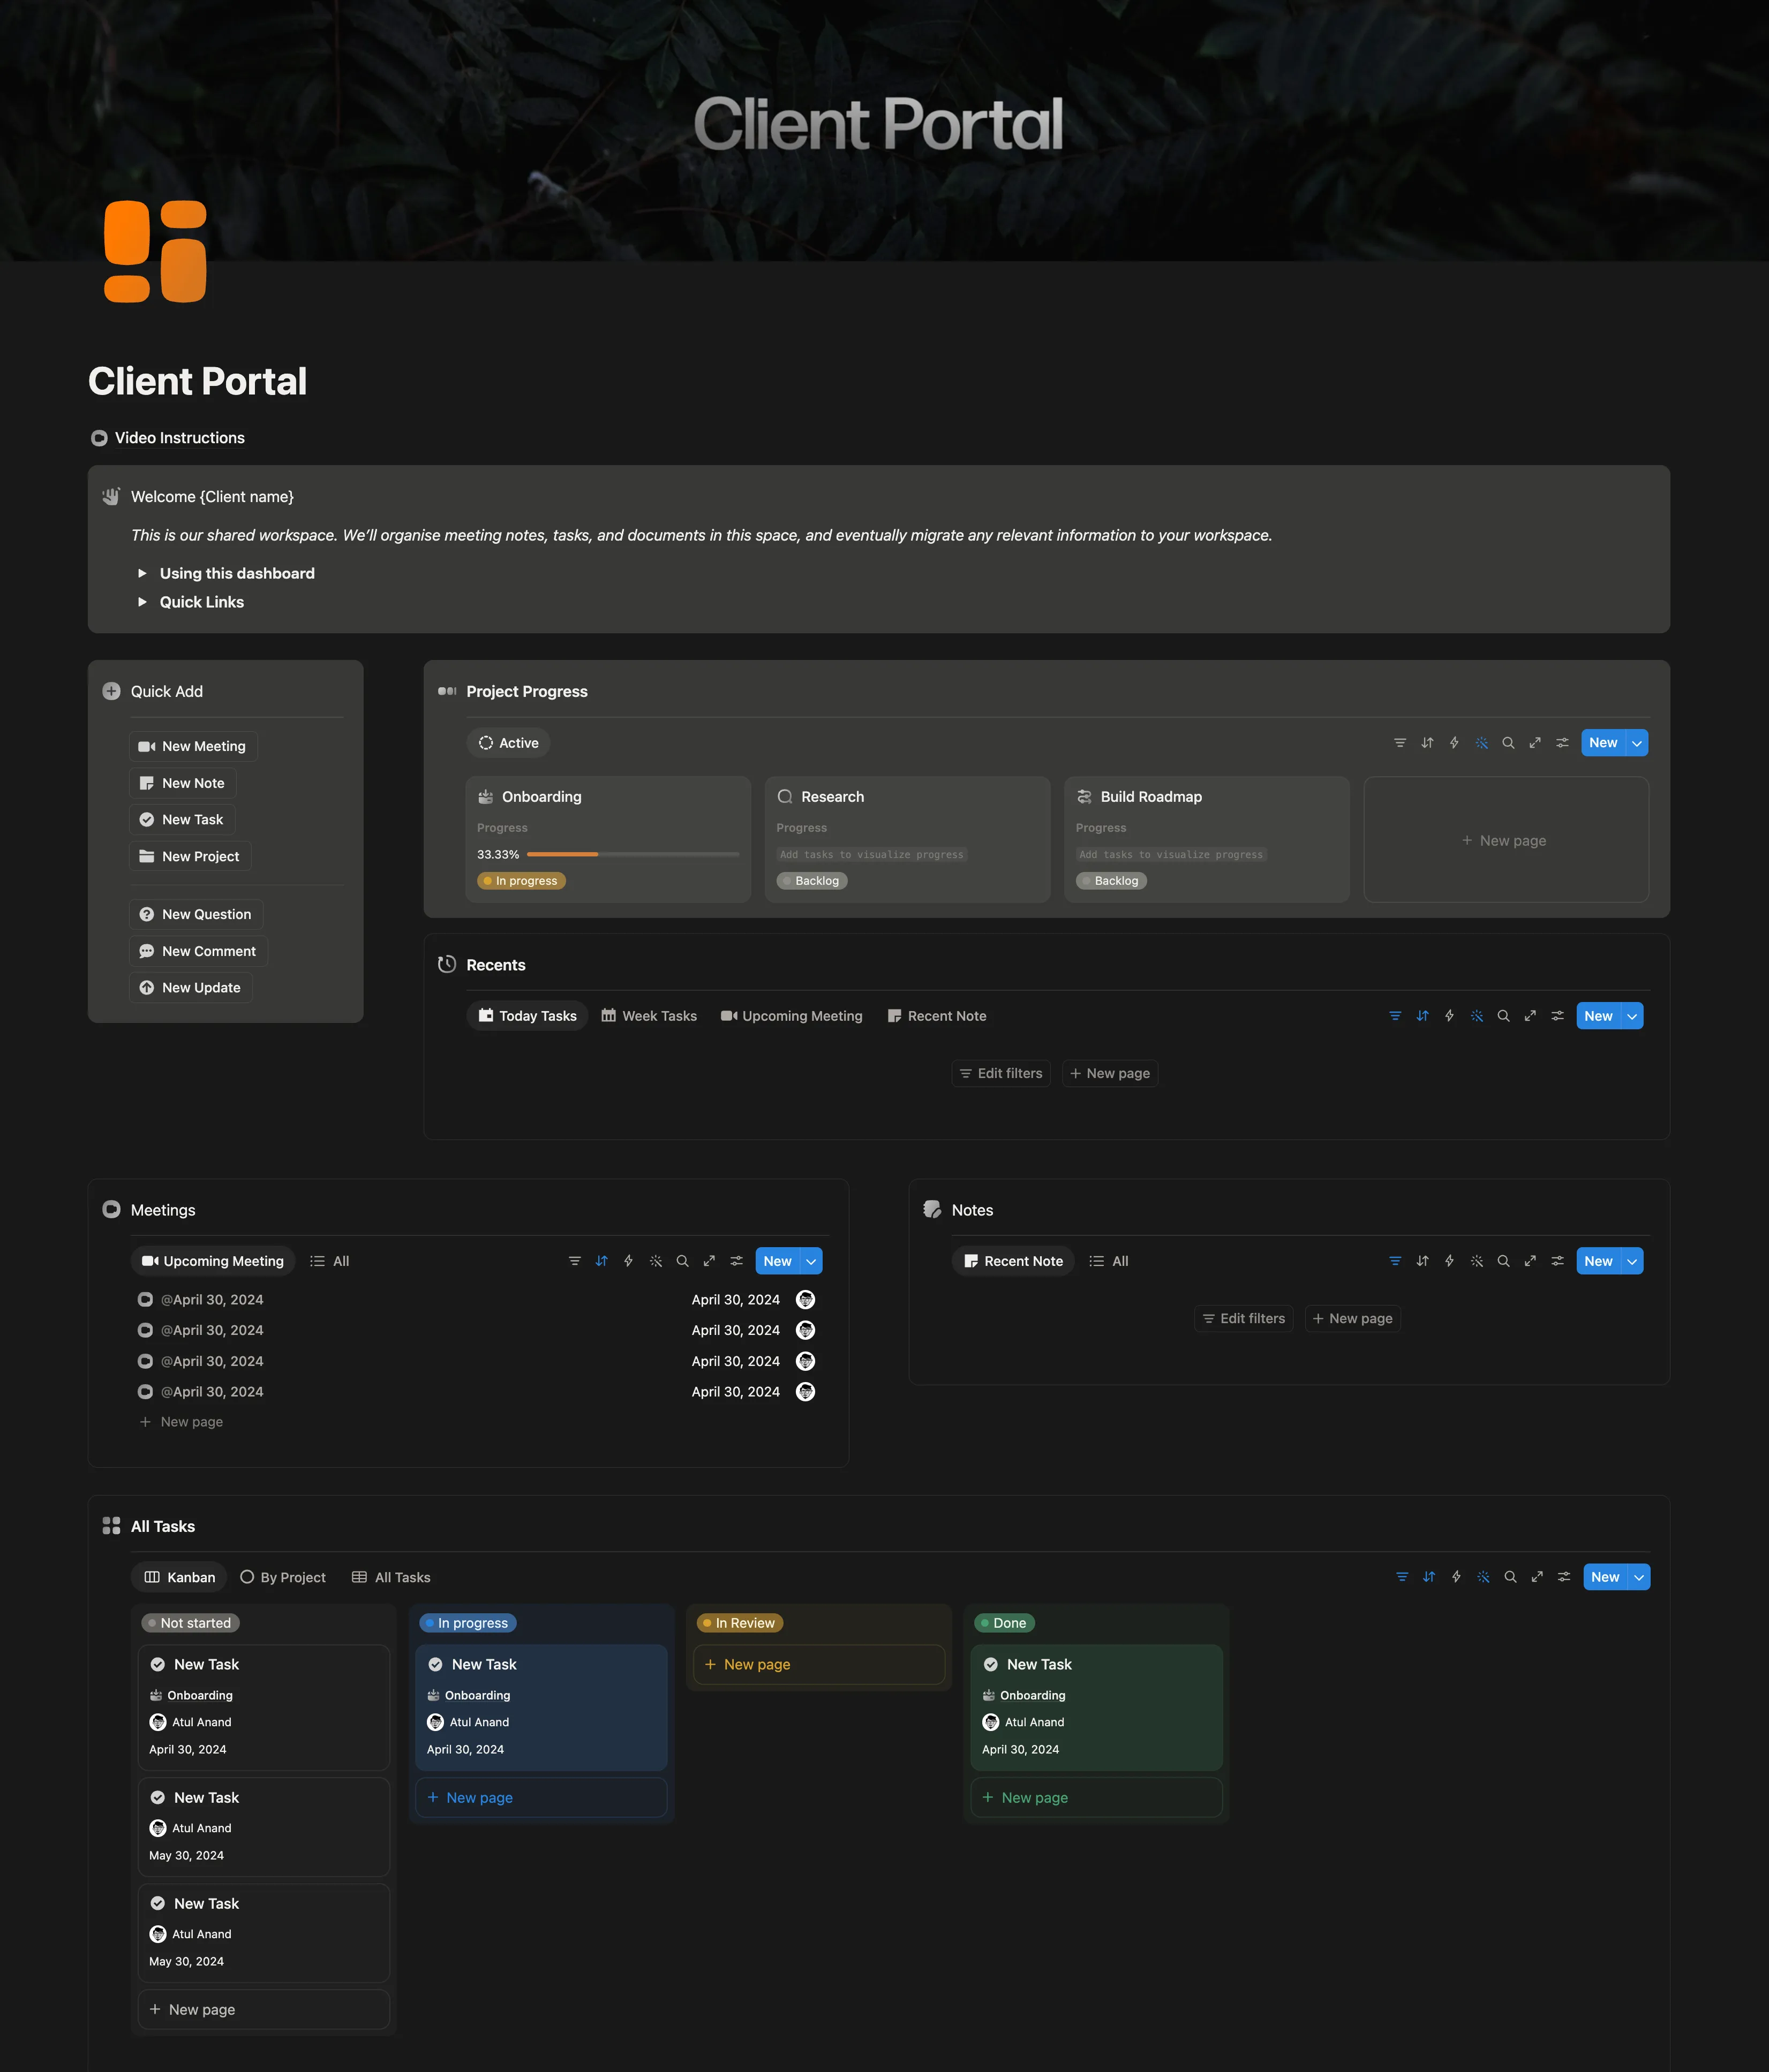Click the Recents clock icon

447,964
